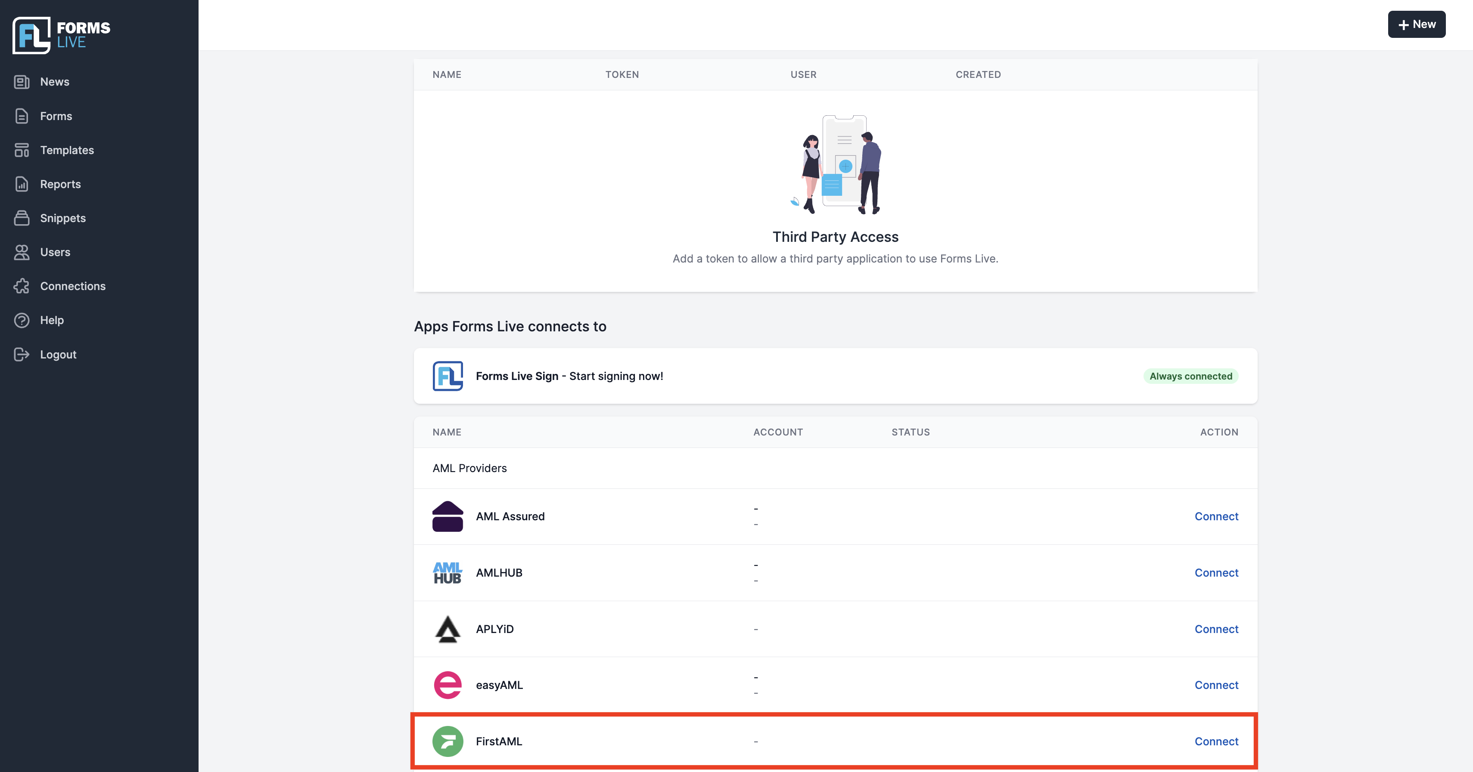Open Help from the sidebar

coord(52,321)
